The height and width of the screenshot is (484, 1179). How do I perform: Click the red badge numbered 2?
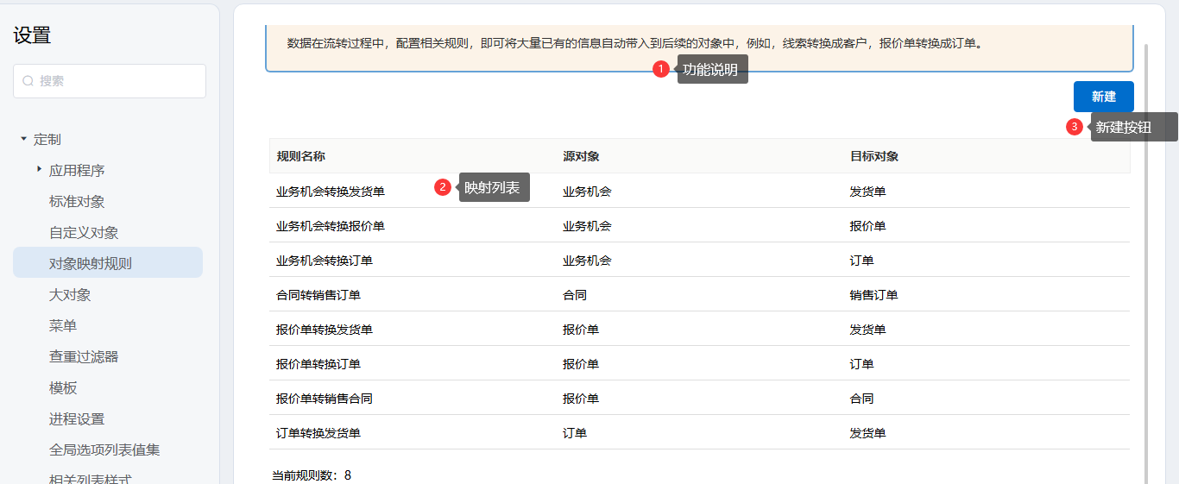click(443, 187)
